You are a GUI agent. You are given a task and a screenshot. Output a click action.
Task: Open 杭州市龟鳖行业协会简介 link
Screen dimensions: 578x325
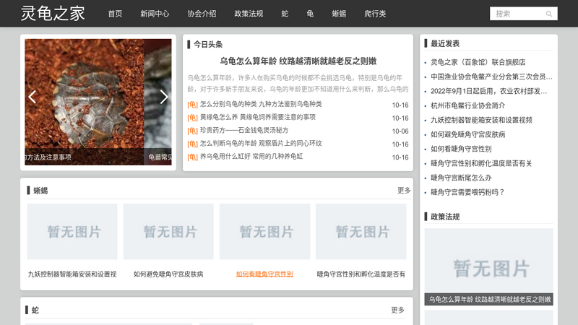[x=467, y=105]
